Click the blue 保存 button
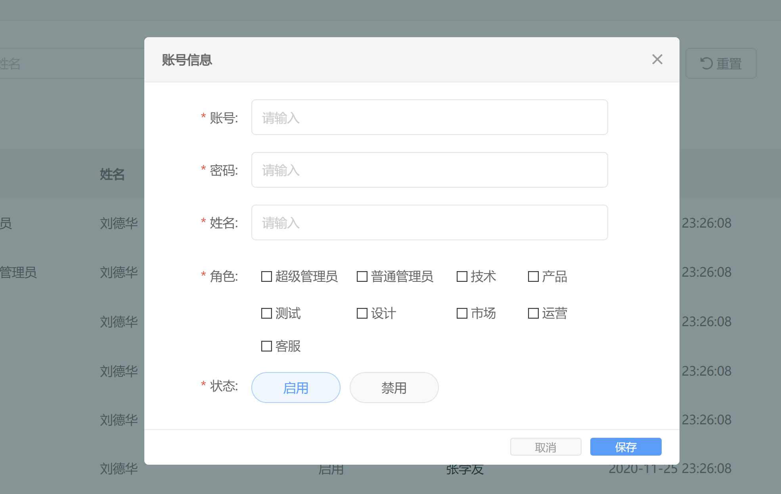781x494 pixels. [625, 447]
